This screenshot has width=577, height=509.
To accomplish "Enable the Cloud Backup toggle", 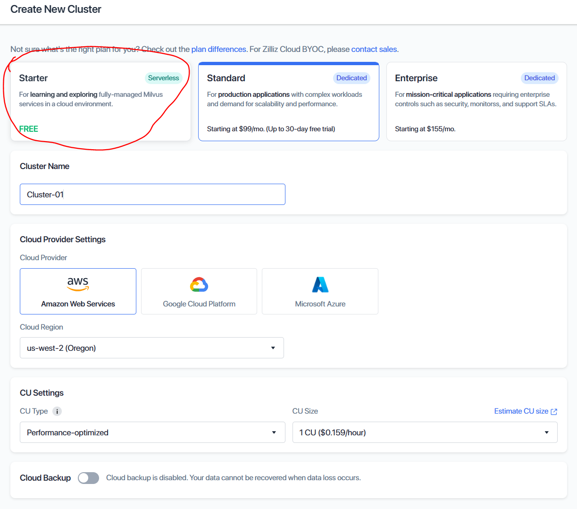I will (x=89, y=478).
